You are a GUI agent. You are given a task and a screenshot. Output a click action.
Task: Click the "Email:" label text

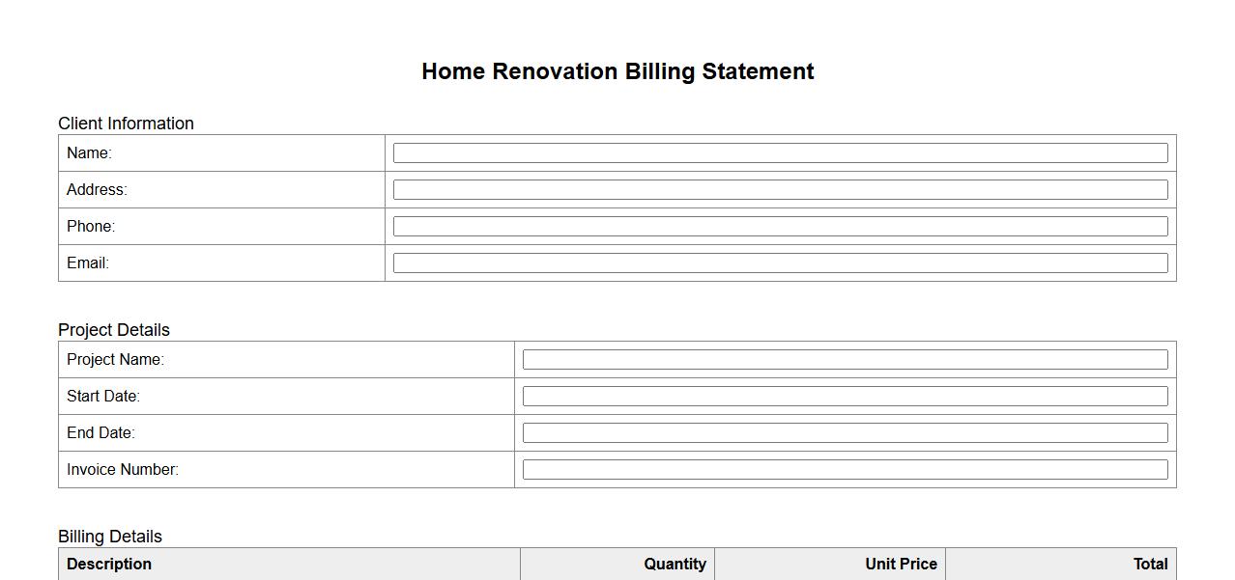[x=88, y=262]
